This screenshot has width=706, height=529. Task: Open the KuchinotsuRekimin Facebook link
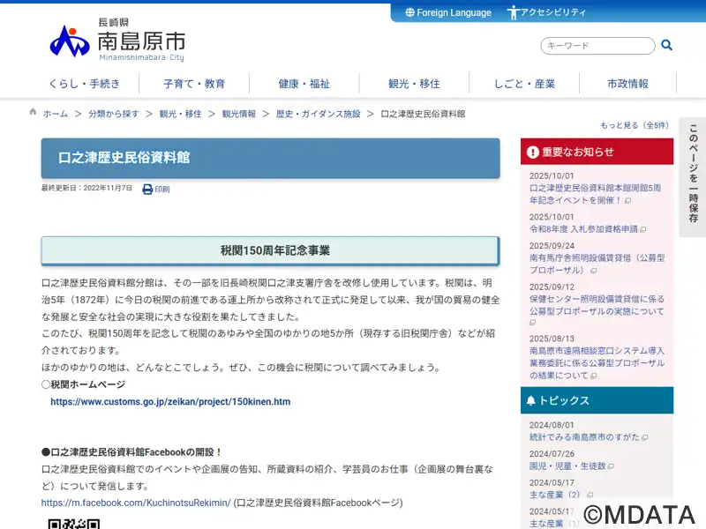coord(136,503)
